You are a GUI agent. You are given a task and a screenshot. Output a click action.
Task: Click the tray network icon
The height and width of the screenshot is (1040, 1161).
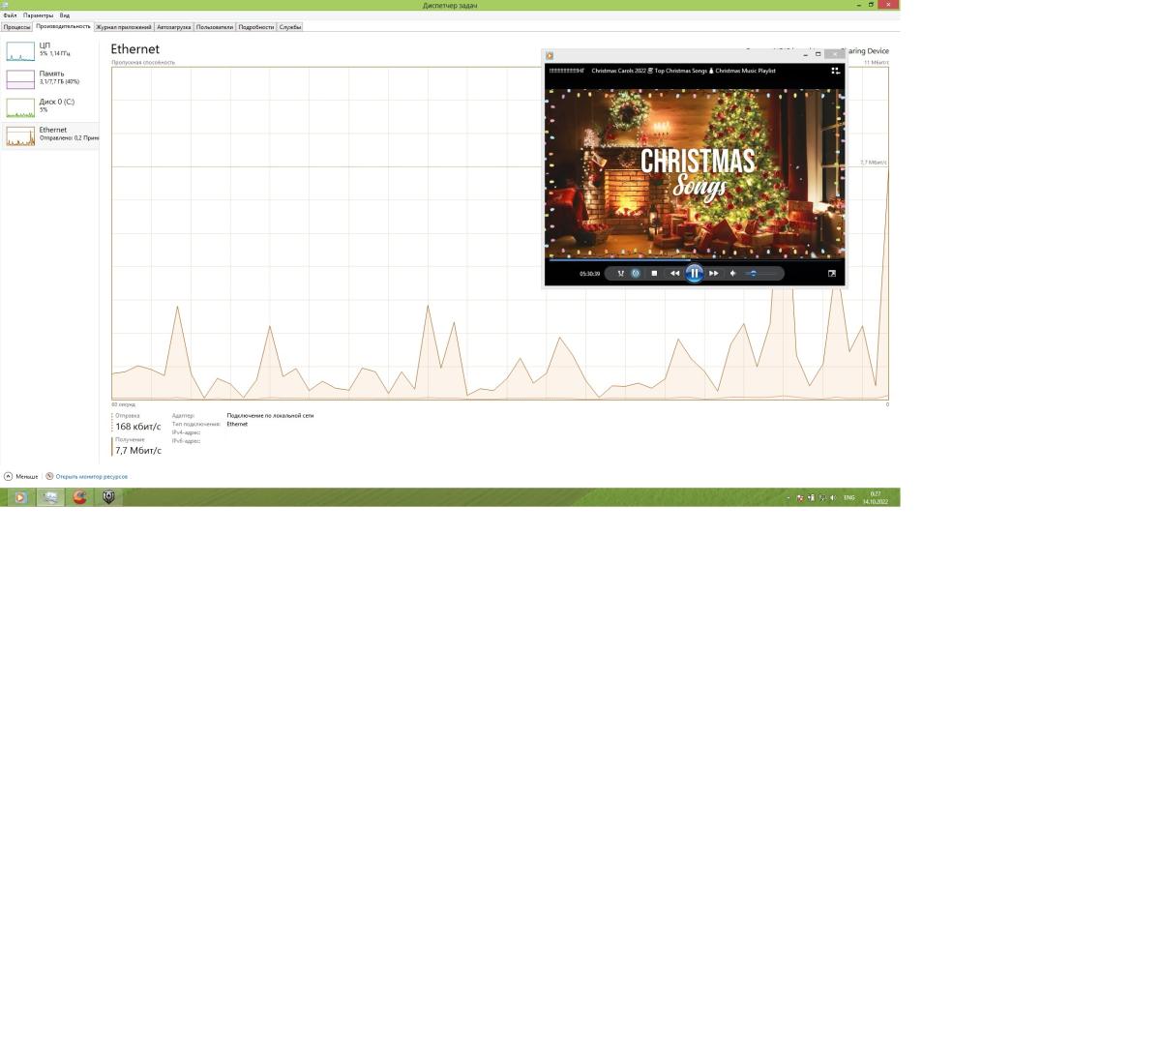(x=821, y=497)
